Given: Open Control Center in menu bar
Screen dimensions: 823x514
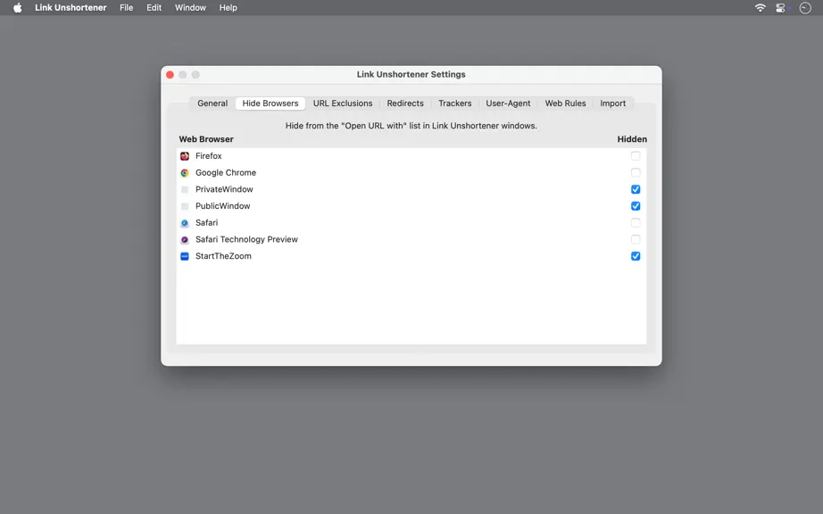Looking at the screenshot, I should (x=780, y=7).
